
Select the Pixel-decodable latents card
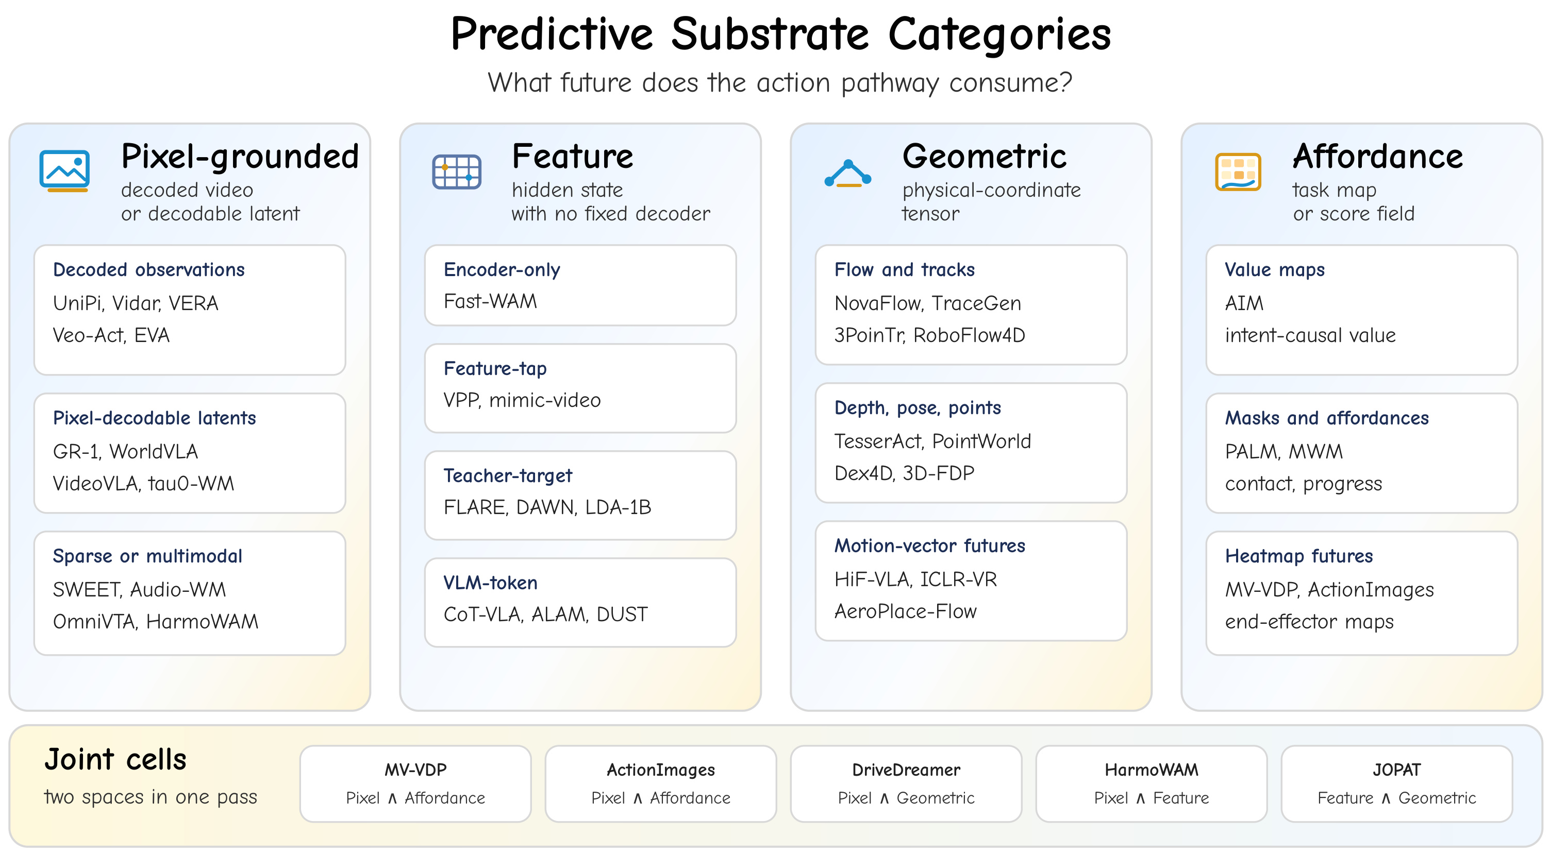(190, 453)
